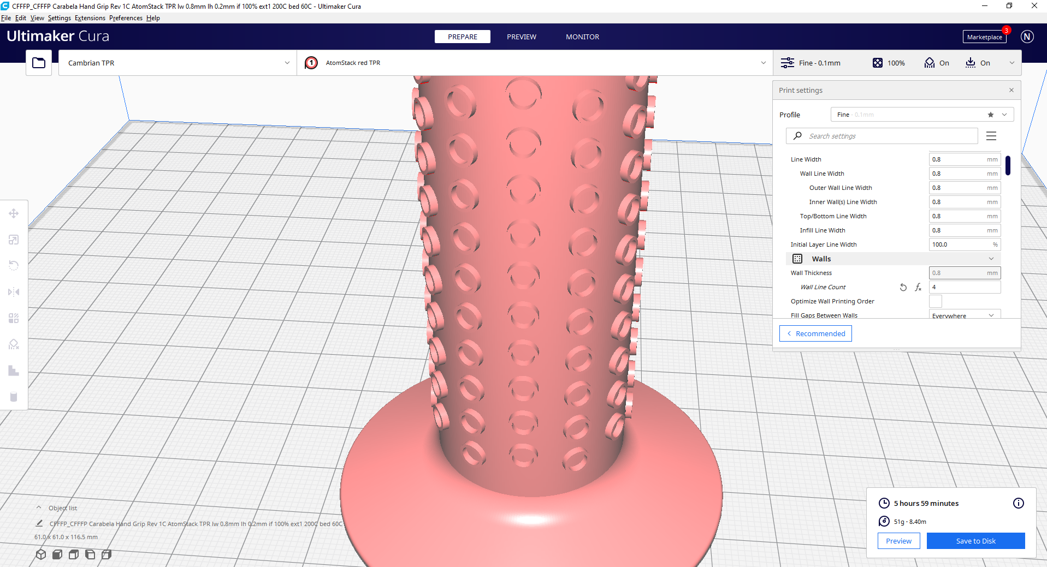
Task: Open the Marketplace
Action: point(984,37)
